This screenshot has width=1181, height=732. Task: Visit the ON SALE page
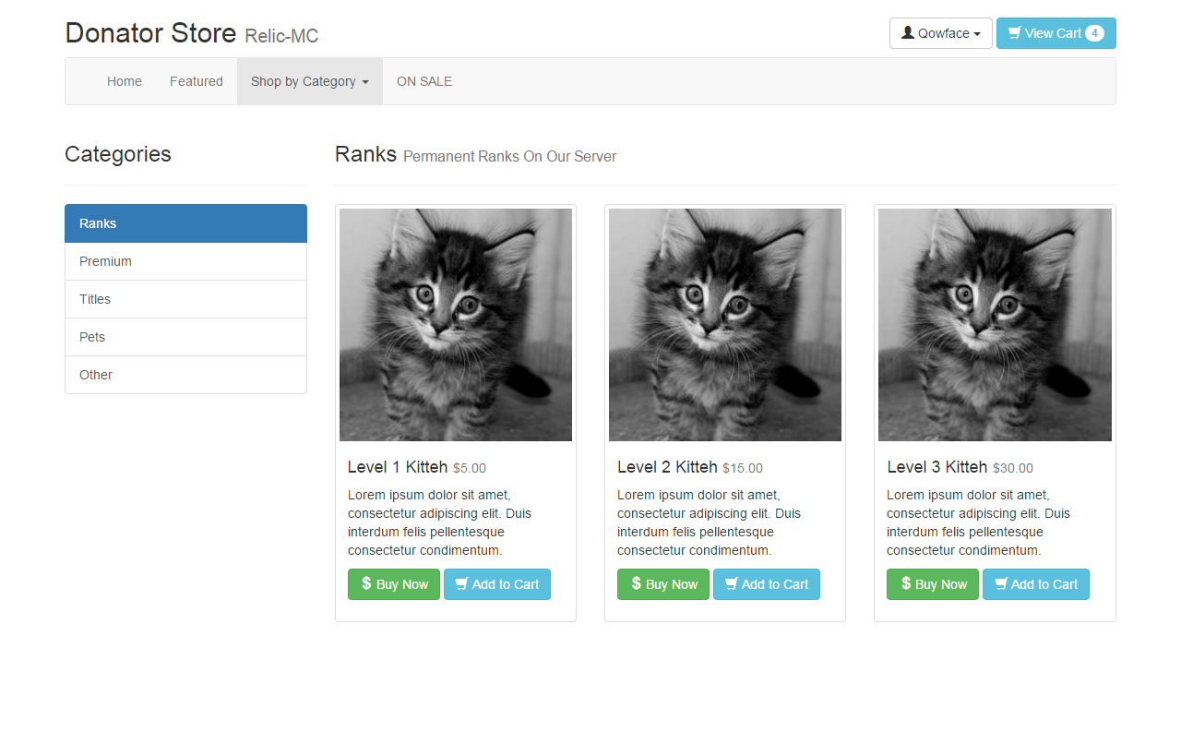[424, 81]
